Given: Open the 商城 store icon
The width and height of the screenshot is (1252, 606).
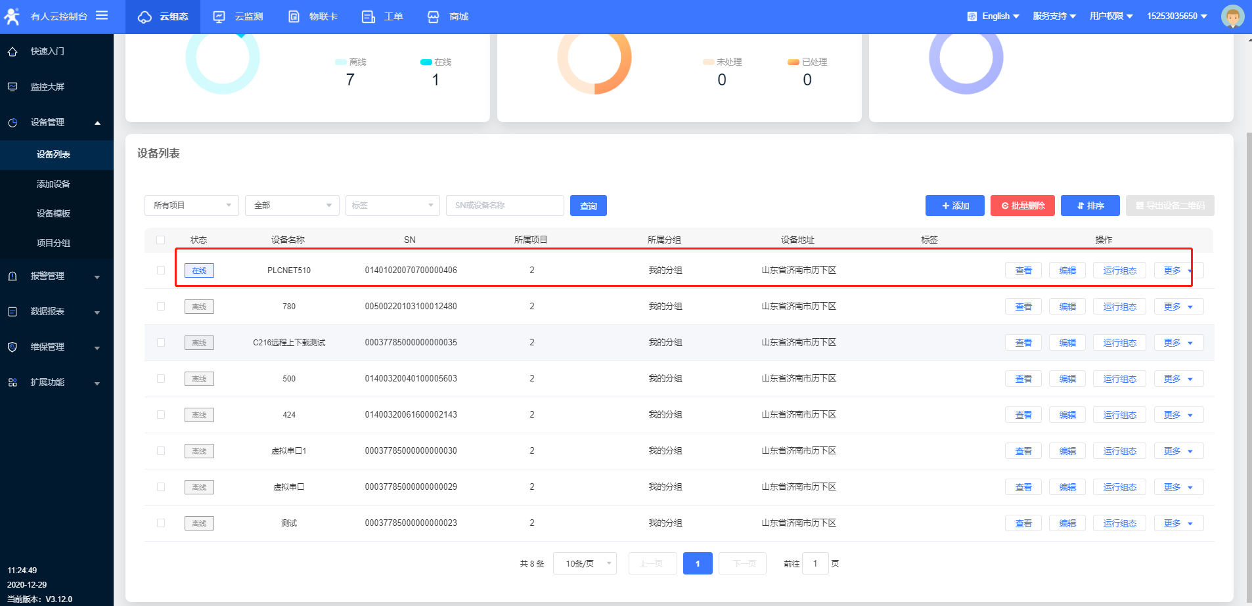Looking at the screenshot, I should [434, 17].
